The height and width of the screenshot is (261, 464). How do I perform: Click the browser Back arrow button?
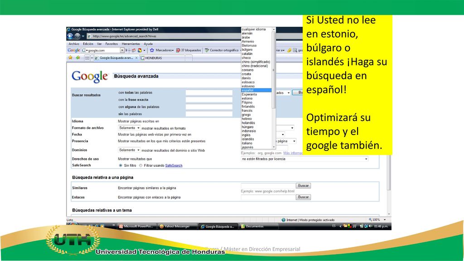pos(70,36)
